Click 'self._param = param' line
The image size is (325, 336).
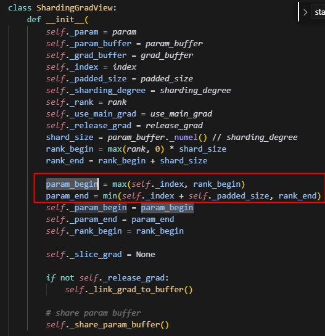91,32
